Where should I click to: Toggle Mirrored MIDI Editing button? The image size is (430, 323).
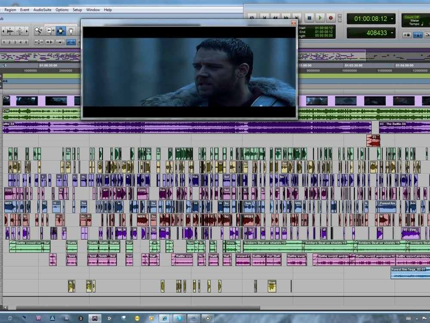60,42
